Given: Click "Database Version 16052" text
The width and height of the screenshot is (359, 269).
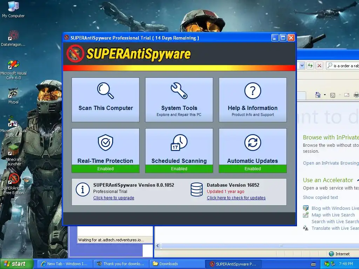Looking at the screenshot, I should pyautogui.click(x=233, y=185).
